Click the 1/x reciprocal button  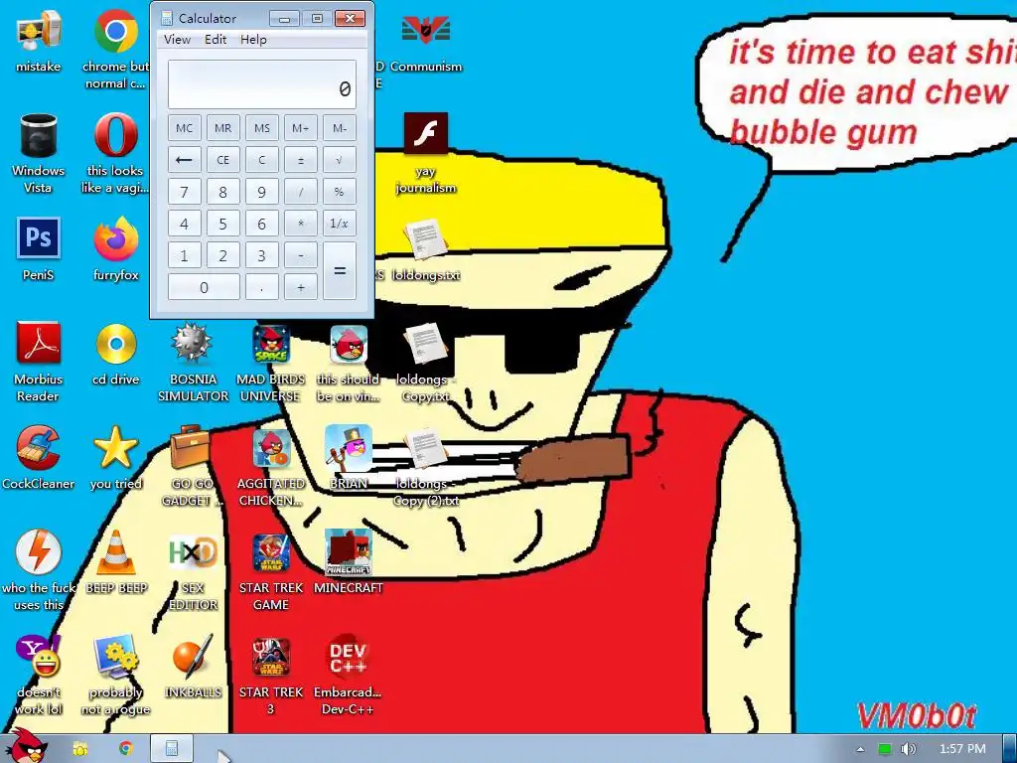click(340, 224)
